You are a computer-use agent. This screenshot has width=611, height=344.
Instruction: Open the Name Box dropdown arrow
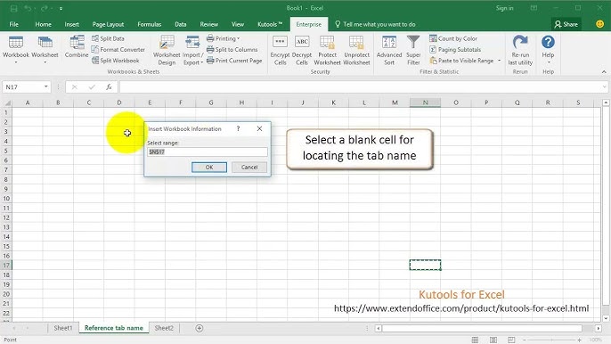(x=46, y=86)
